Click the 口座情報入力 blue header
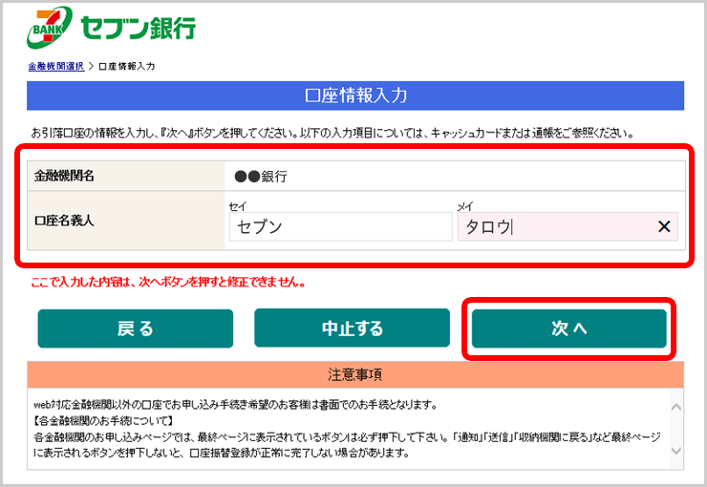The height and width of the screenshot is (487, 707). pos(355,95)
